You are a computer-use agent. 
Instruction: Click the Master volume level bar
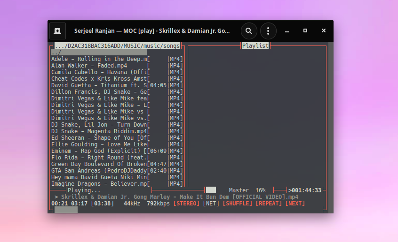211,190
